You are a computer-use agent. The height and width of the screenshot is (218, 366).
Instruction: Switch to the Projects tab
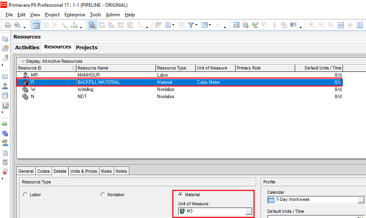pyautogui.click(x=87, y=47)
